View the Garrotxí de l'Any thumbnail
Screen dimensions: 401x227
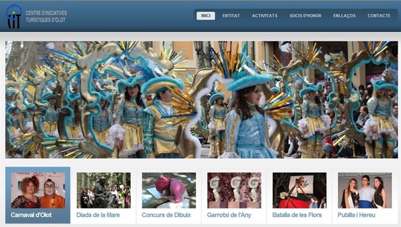click(234, 190)
